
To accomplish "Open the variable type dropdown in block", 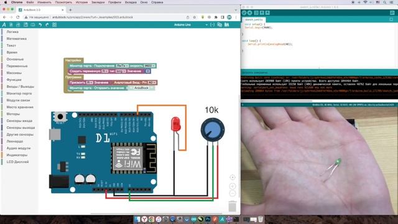I will pyautogui.click(x=121, y=72).
